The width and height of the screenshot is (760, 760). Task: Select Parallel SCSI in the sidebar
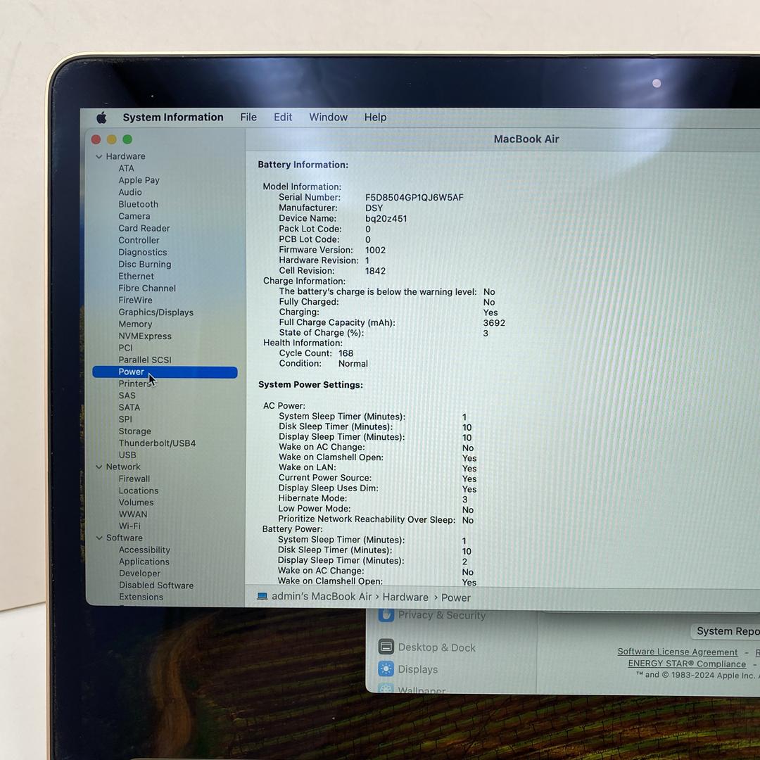click(x=145, y=360)
